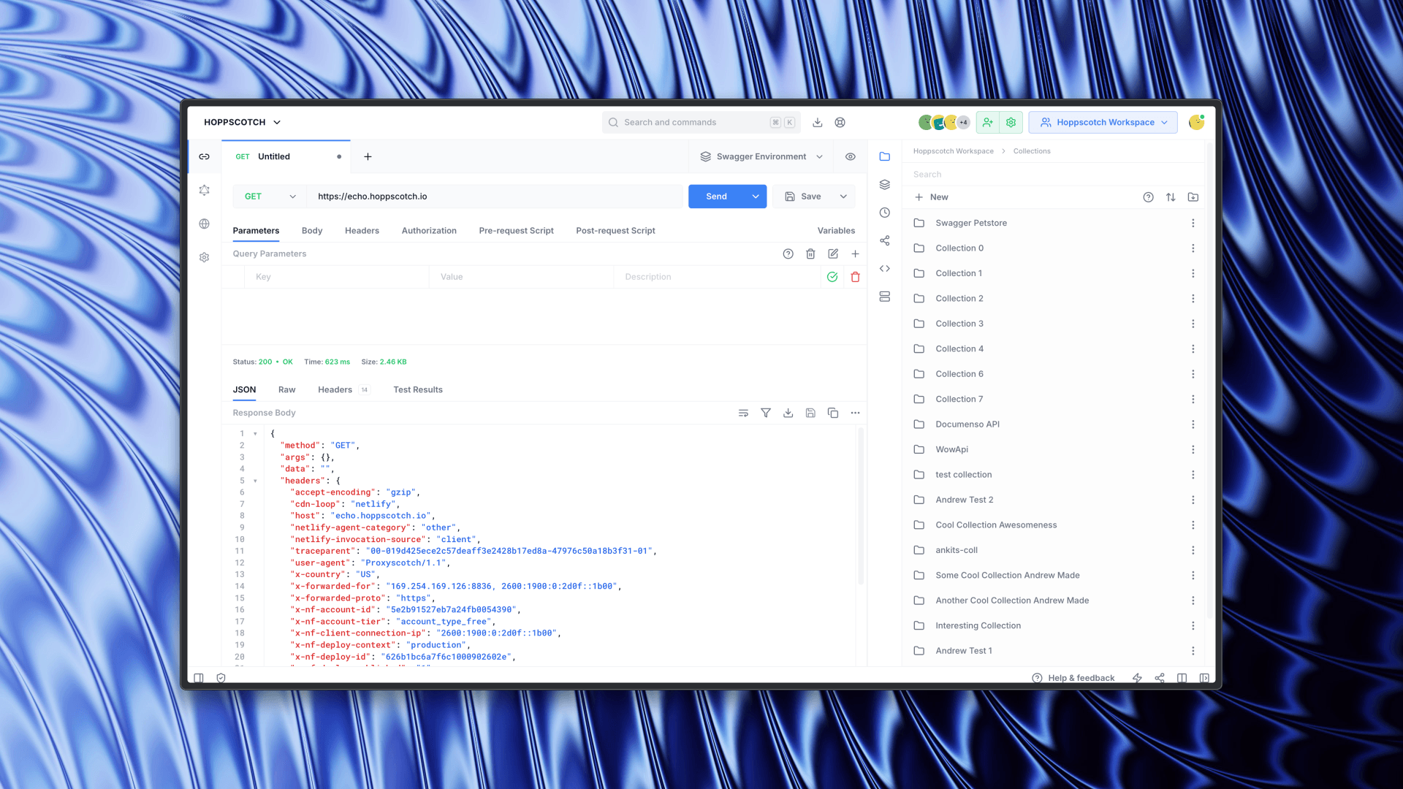
Task: Open the GET method dropdown
Action: [269, 197]
